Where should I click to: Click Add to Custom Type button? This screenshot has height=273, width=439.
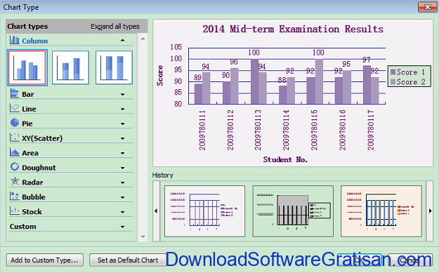(45, 260)
